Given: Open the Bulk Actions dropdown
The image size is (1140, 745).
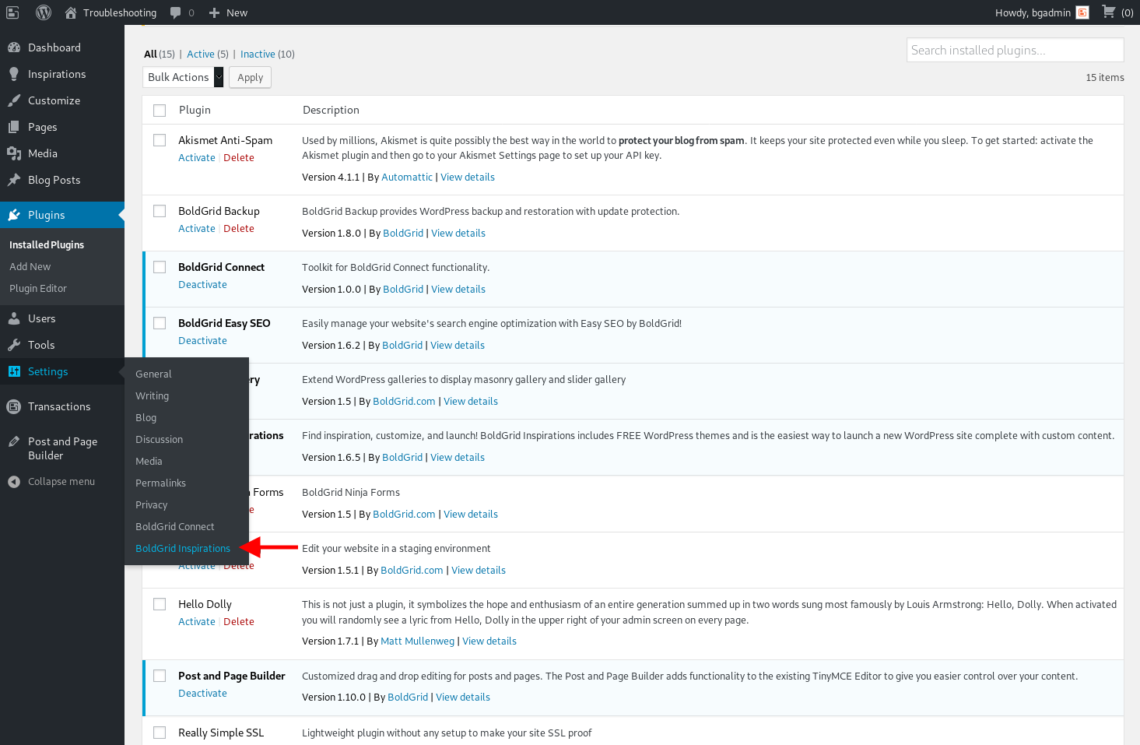Looking at the screenshot, I should click(183, 77).
